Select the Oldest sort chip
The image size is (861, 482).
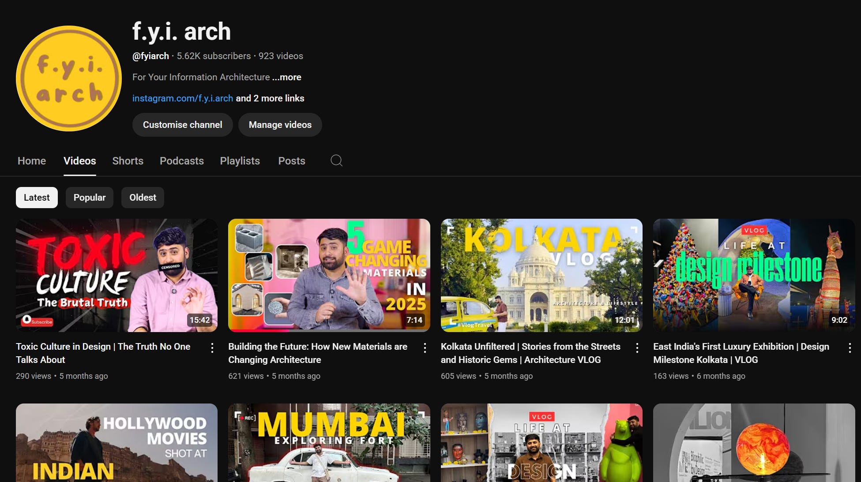pos(143,198)
